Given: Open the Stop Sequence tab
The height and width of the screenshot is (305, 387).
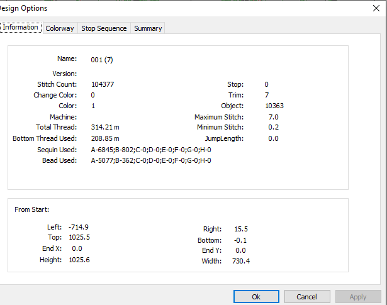Looking at the screenshot, I should (104, 28).
